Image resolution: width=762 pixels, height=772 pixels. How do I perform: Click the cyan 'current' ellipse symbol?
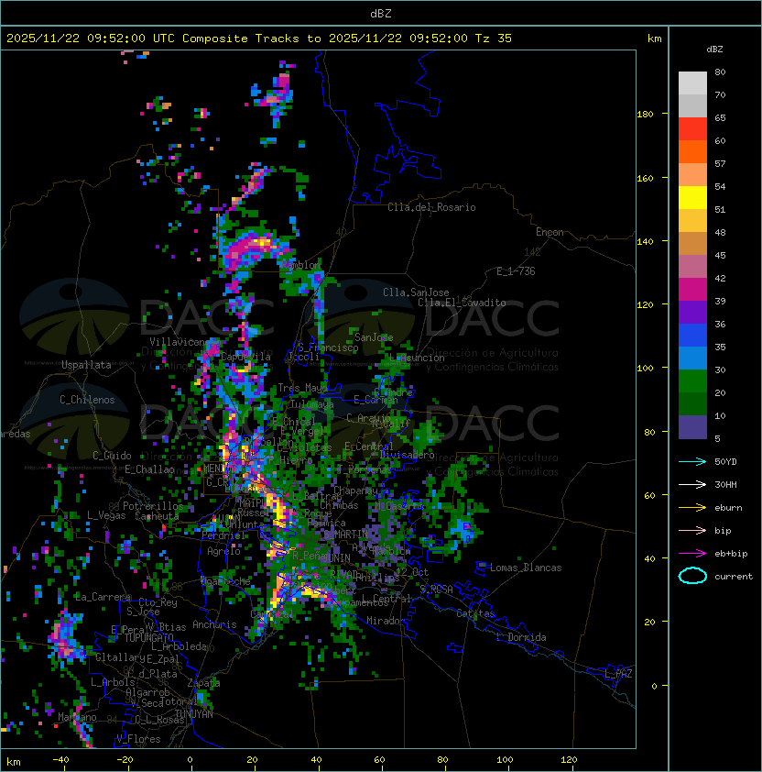[x=692, y=576]
